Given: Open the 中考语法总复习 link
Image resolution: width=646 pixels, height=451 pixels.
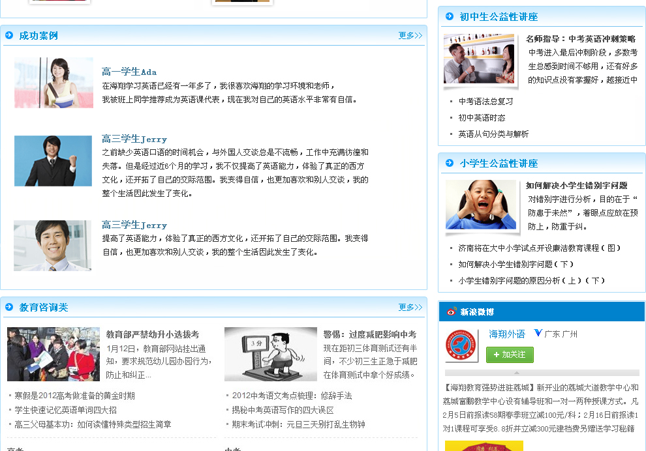Looking at the screenshot, I should click(485, 102).
